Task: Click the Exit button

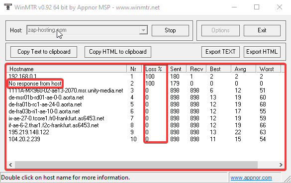Action: [262, 30]
